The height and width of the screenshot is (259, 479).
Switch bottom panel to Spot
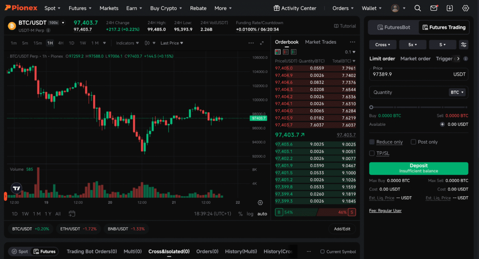20,252
